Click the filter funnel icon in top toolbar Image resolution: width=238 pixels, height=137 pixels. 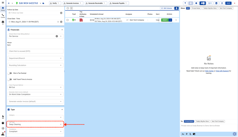185,3
